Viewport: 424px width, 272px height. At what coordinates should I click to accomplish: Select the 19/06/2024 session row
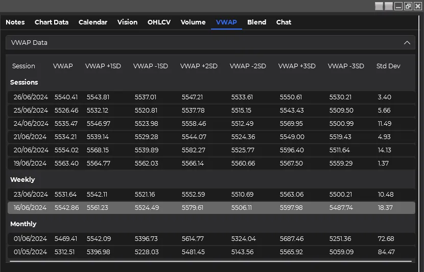click(x=211, y=164)
